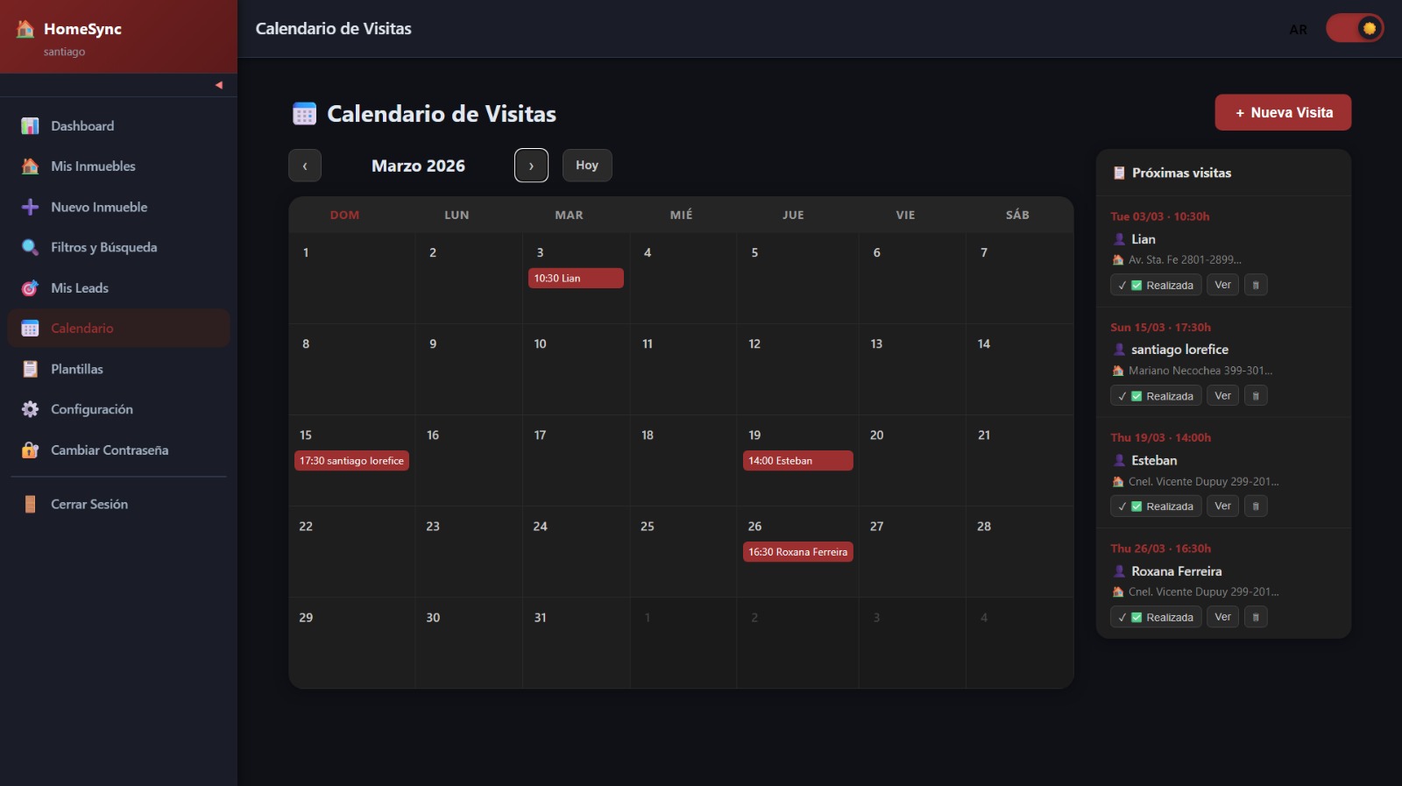Click person icon next to Roxana Ferreira
Screen dimensions: 1402x786
pyautogui.click(x=1119, y=571)
